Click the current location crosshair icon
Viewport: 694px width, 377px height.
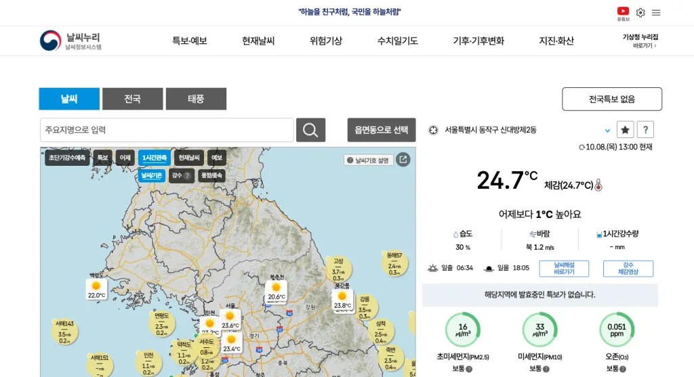pos(433,130)
